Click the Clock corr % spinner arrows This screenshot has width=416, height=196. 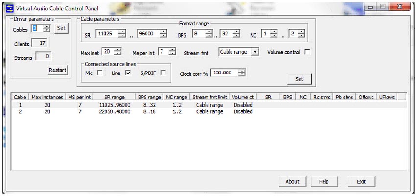coord(242,73)
